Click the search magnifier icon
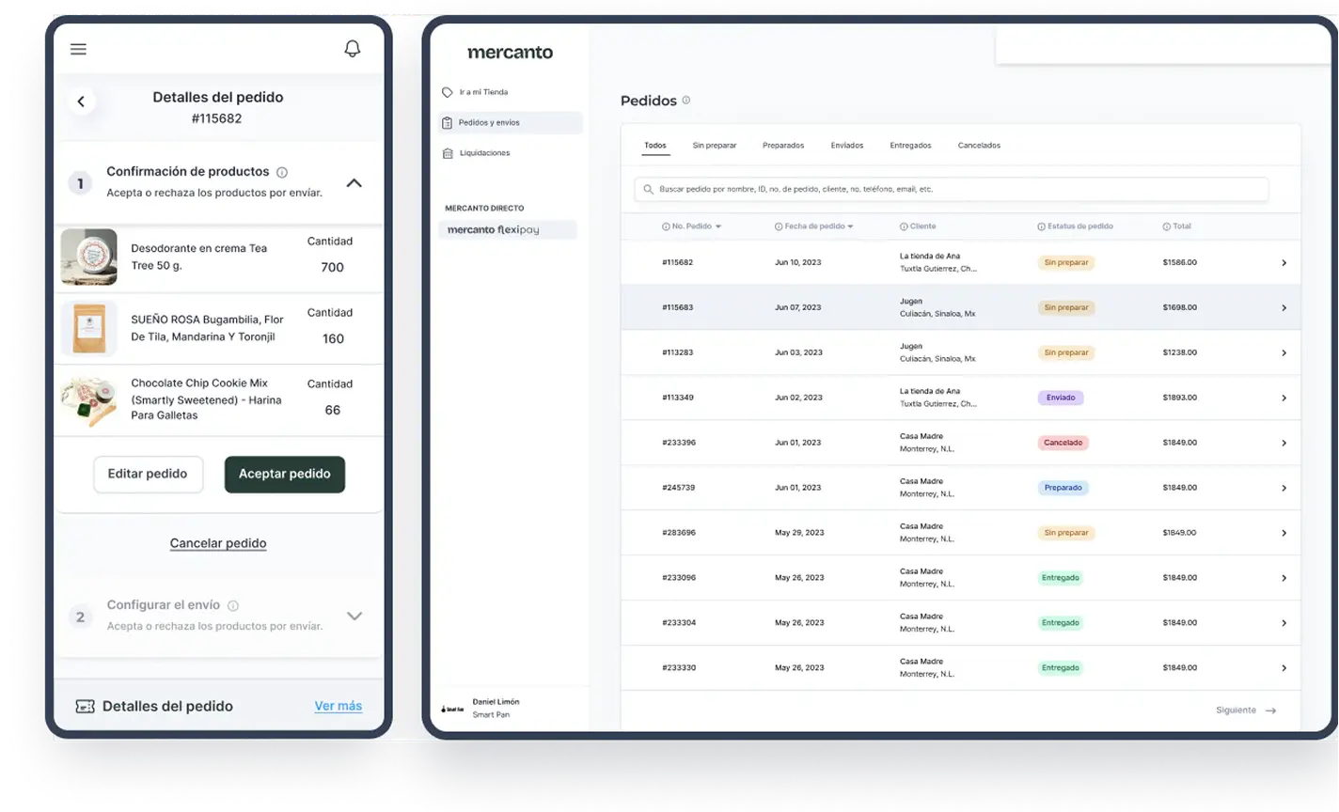The image size is (1339, 812). point(648,189)
